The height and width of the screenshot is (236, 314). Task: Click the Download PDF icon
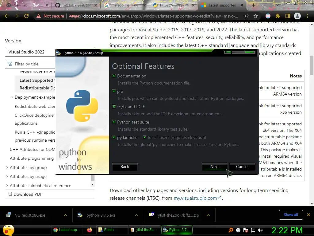click(x=10, y=194)
